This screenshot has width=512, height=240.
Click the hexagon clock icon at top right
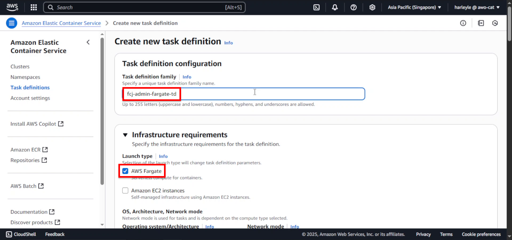495,23
